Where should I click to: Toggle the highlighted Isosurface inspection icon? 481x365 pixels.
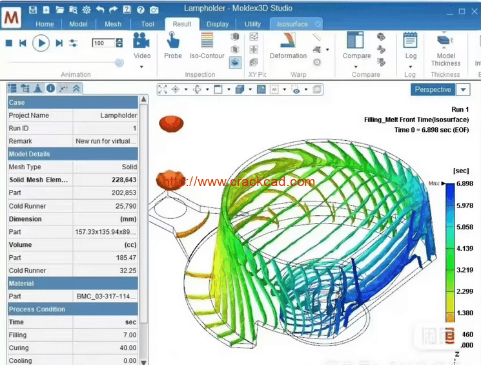(235, 63)
